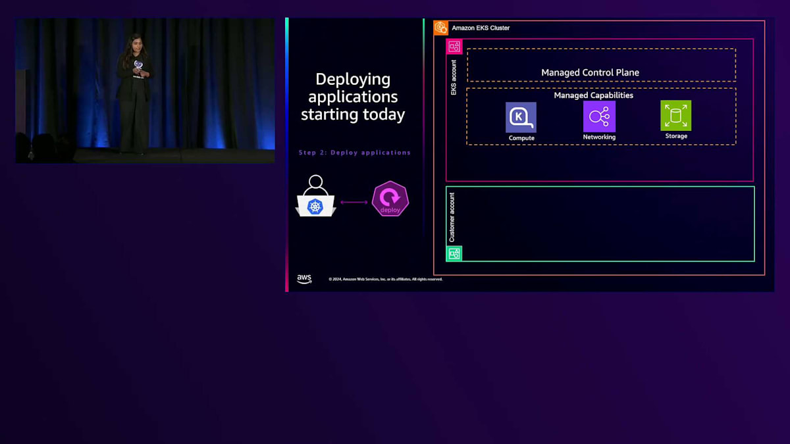Click the "Managed Capabilities" heading
The image size is (790, 444).
click(593, 95)
